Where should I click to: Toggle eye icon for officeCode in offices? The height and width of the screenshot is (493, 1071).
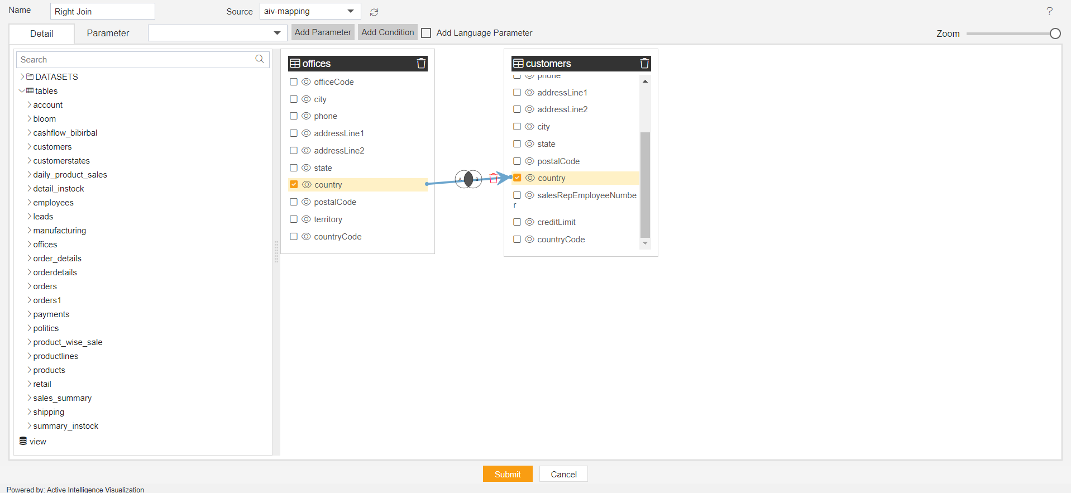point(306,82)
